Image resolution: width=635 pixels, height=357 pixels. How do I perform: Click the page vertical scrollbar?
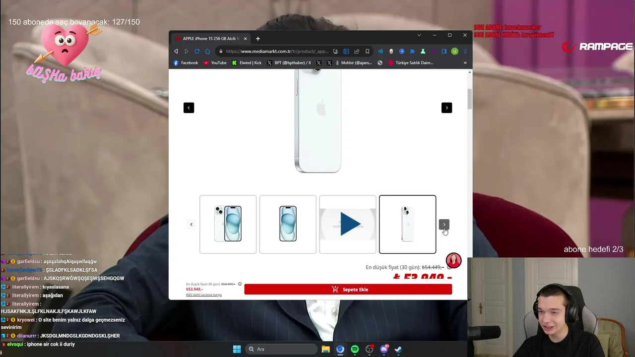pyautogui.click(x=469, y=99)
